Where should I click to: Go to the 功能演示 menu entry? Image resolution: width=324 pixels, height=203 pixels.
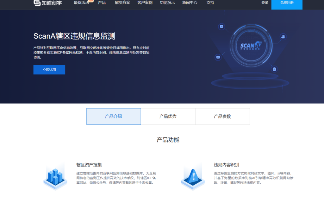(x=167, y=3)
